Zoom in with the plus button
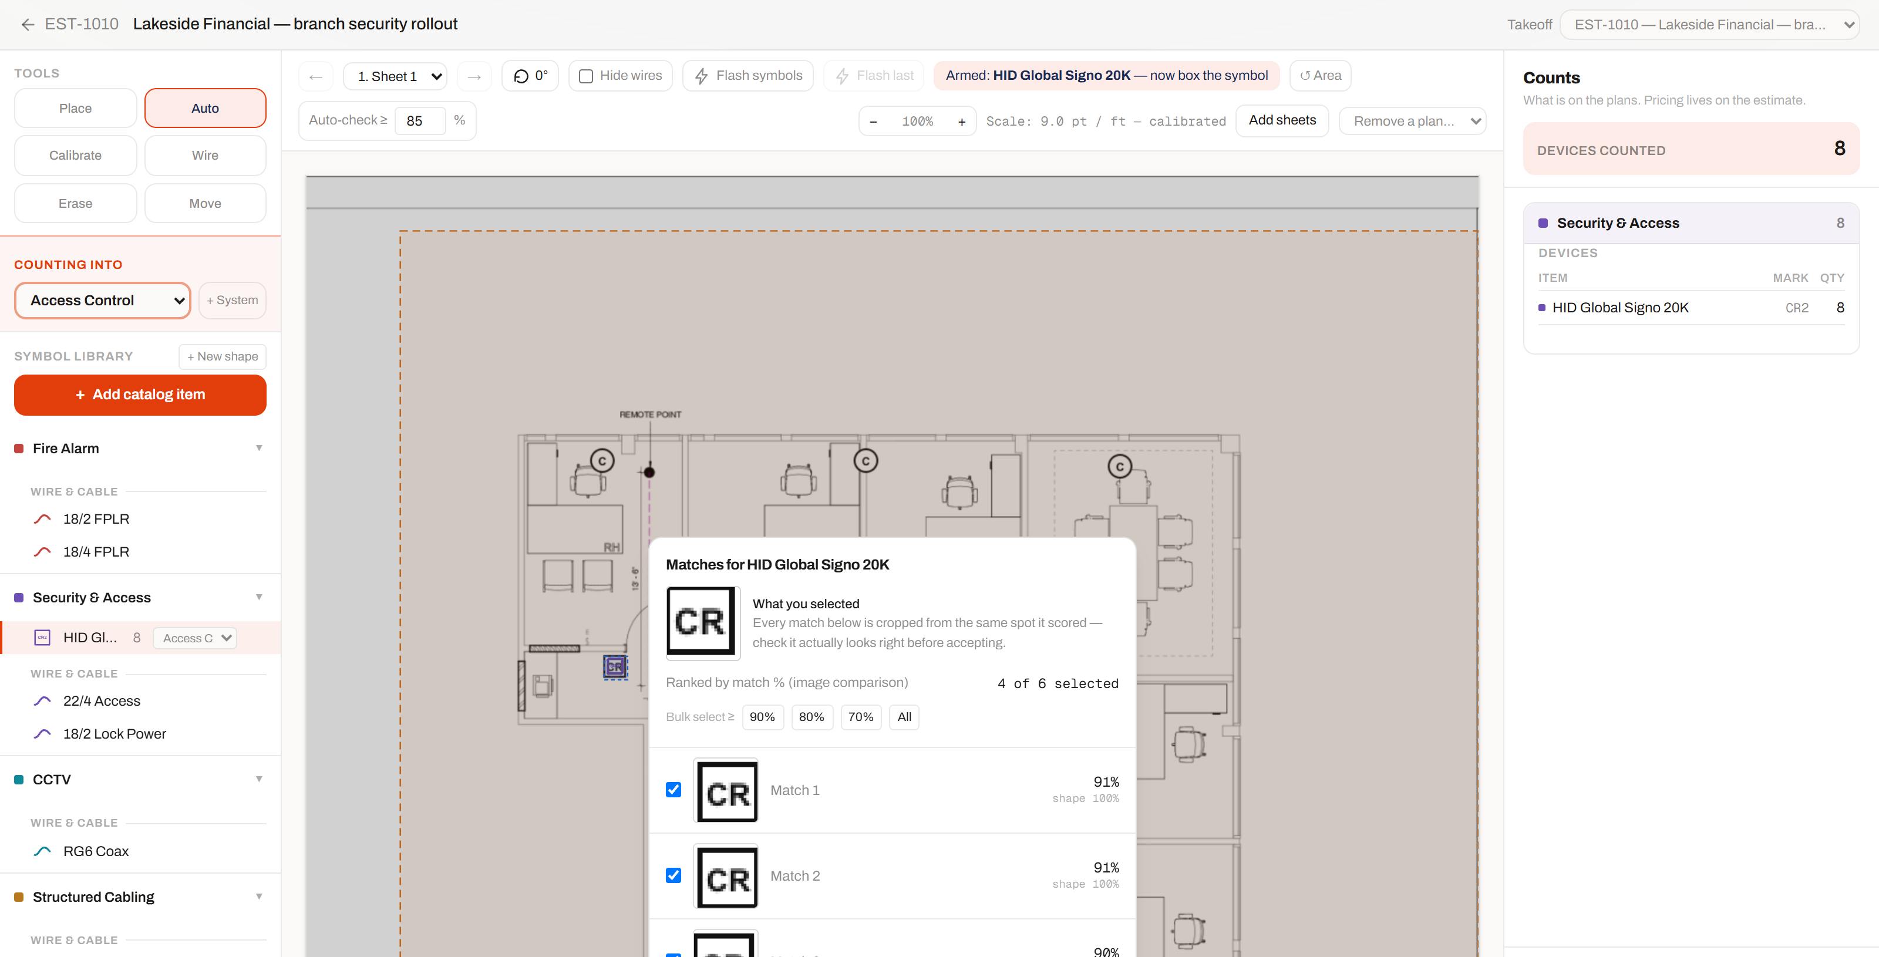Viewport: 1879px width, 957px height. point(961,121)
